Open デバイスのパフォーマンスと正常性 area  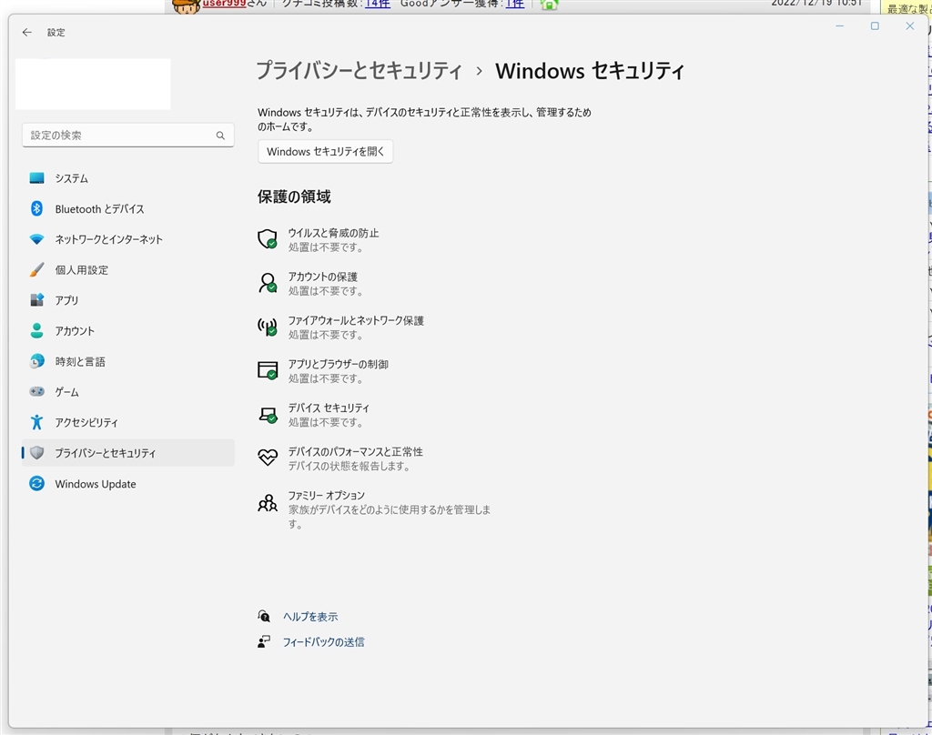tap(340, 458)
